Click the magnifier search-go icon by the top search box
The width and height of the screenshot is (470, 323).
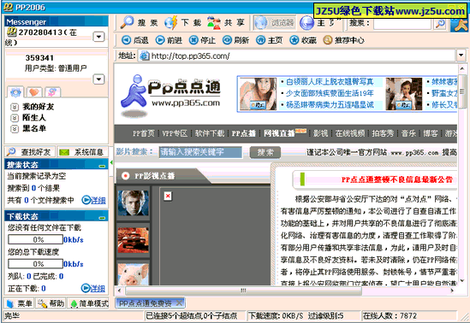tap(440, 23)
